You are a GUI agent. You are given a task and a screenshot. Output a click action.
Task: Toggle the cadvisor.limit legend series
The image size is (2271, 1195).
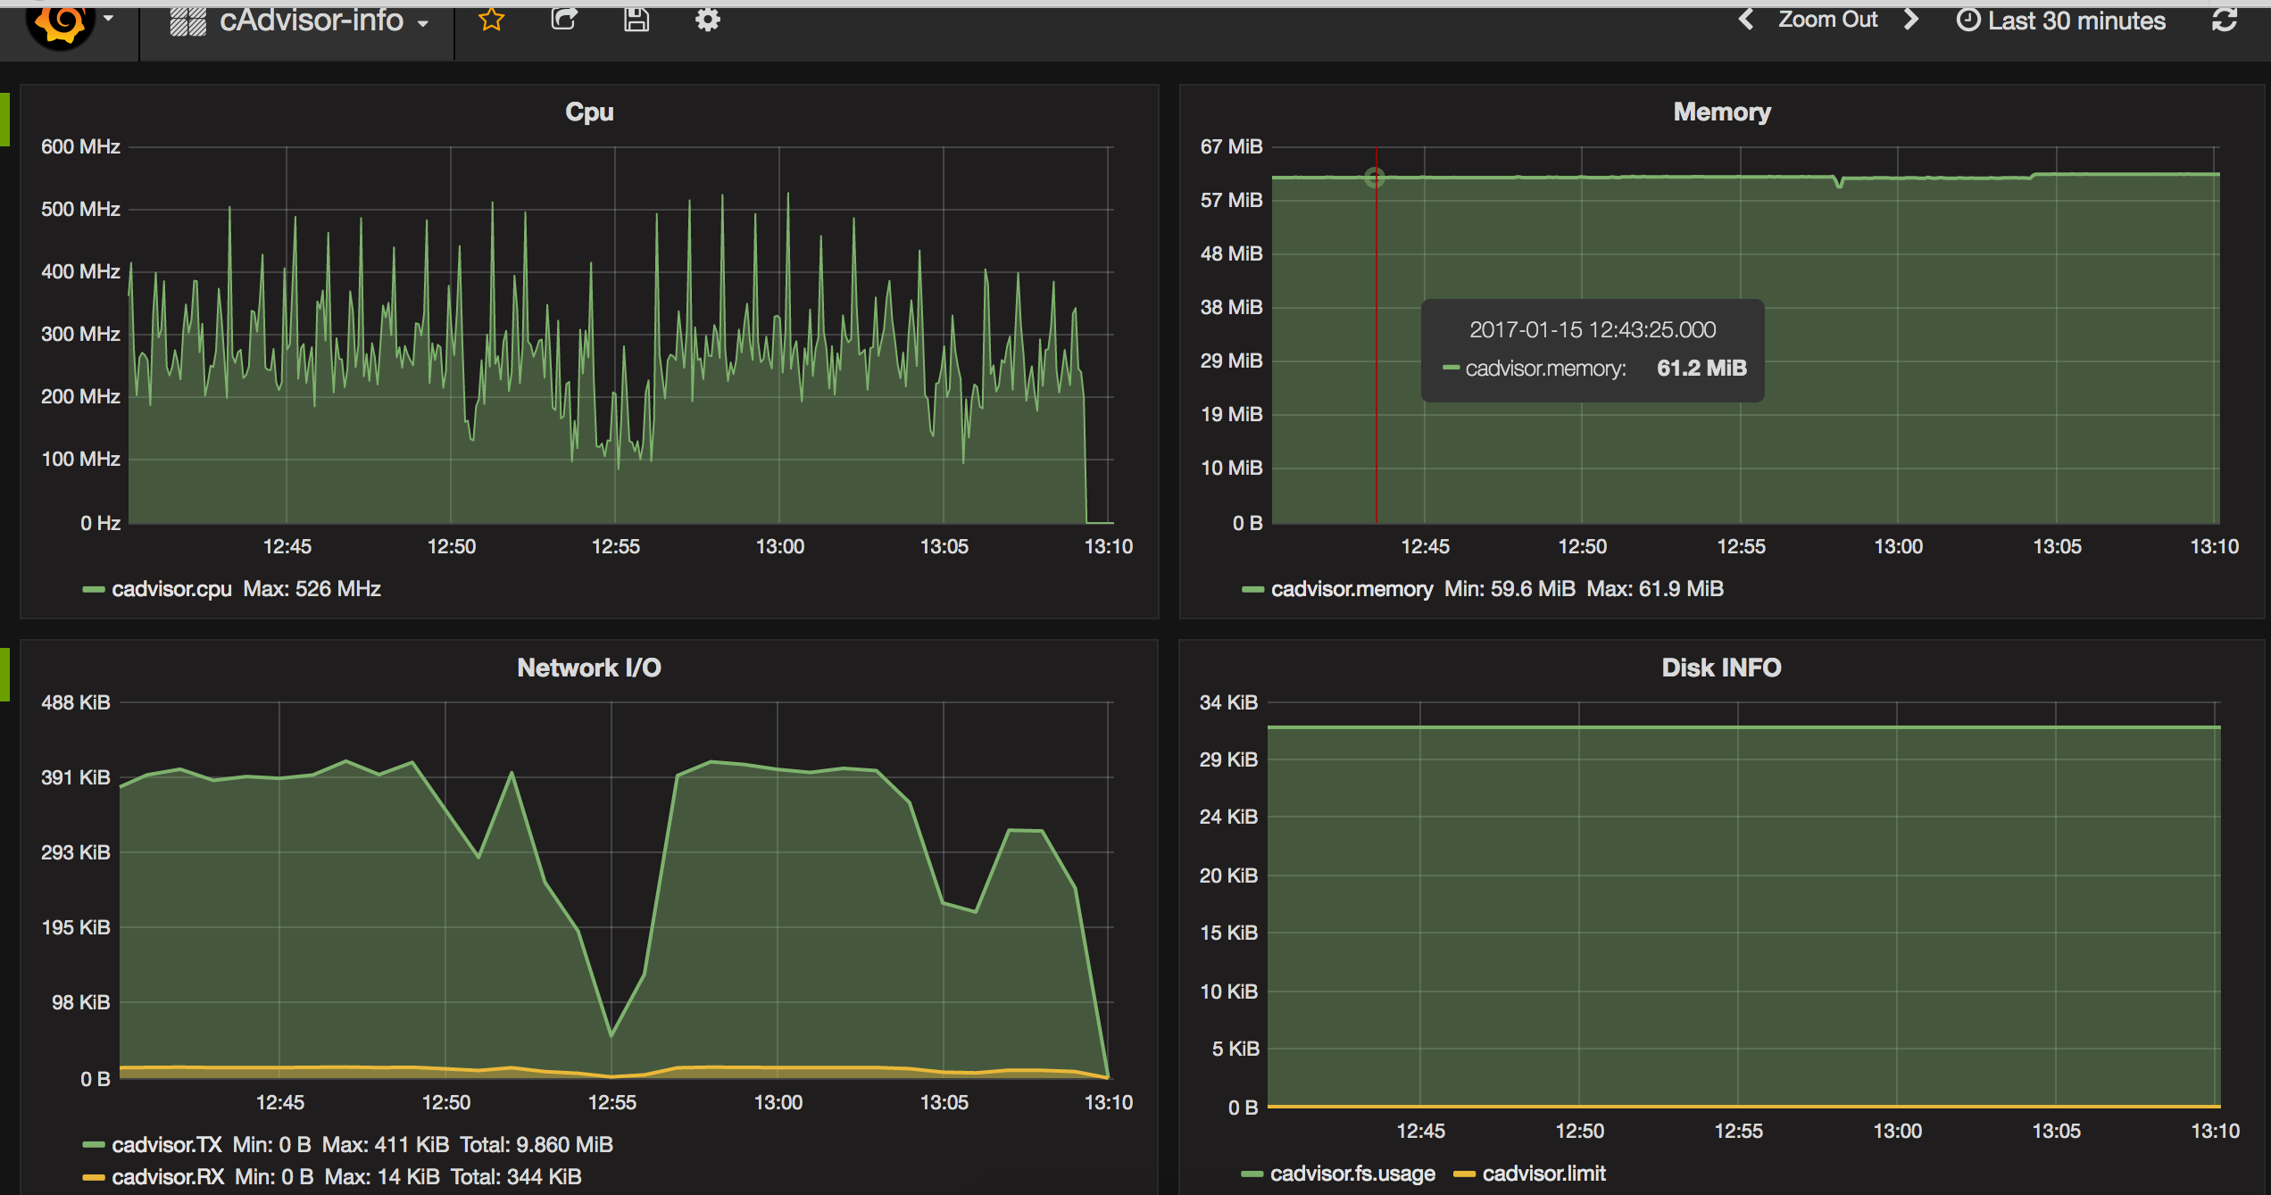(1543, 1174)
